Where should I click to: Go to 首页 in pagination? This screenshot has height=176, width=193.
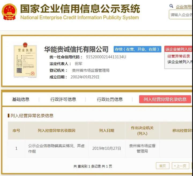[162, 166]
